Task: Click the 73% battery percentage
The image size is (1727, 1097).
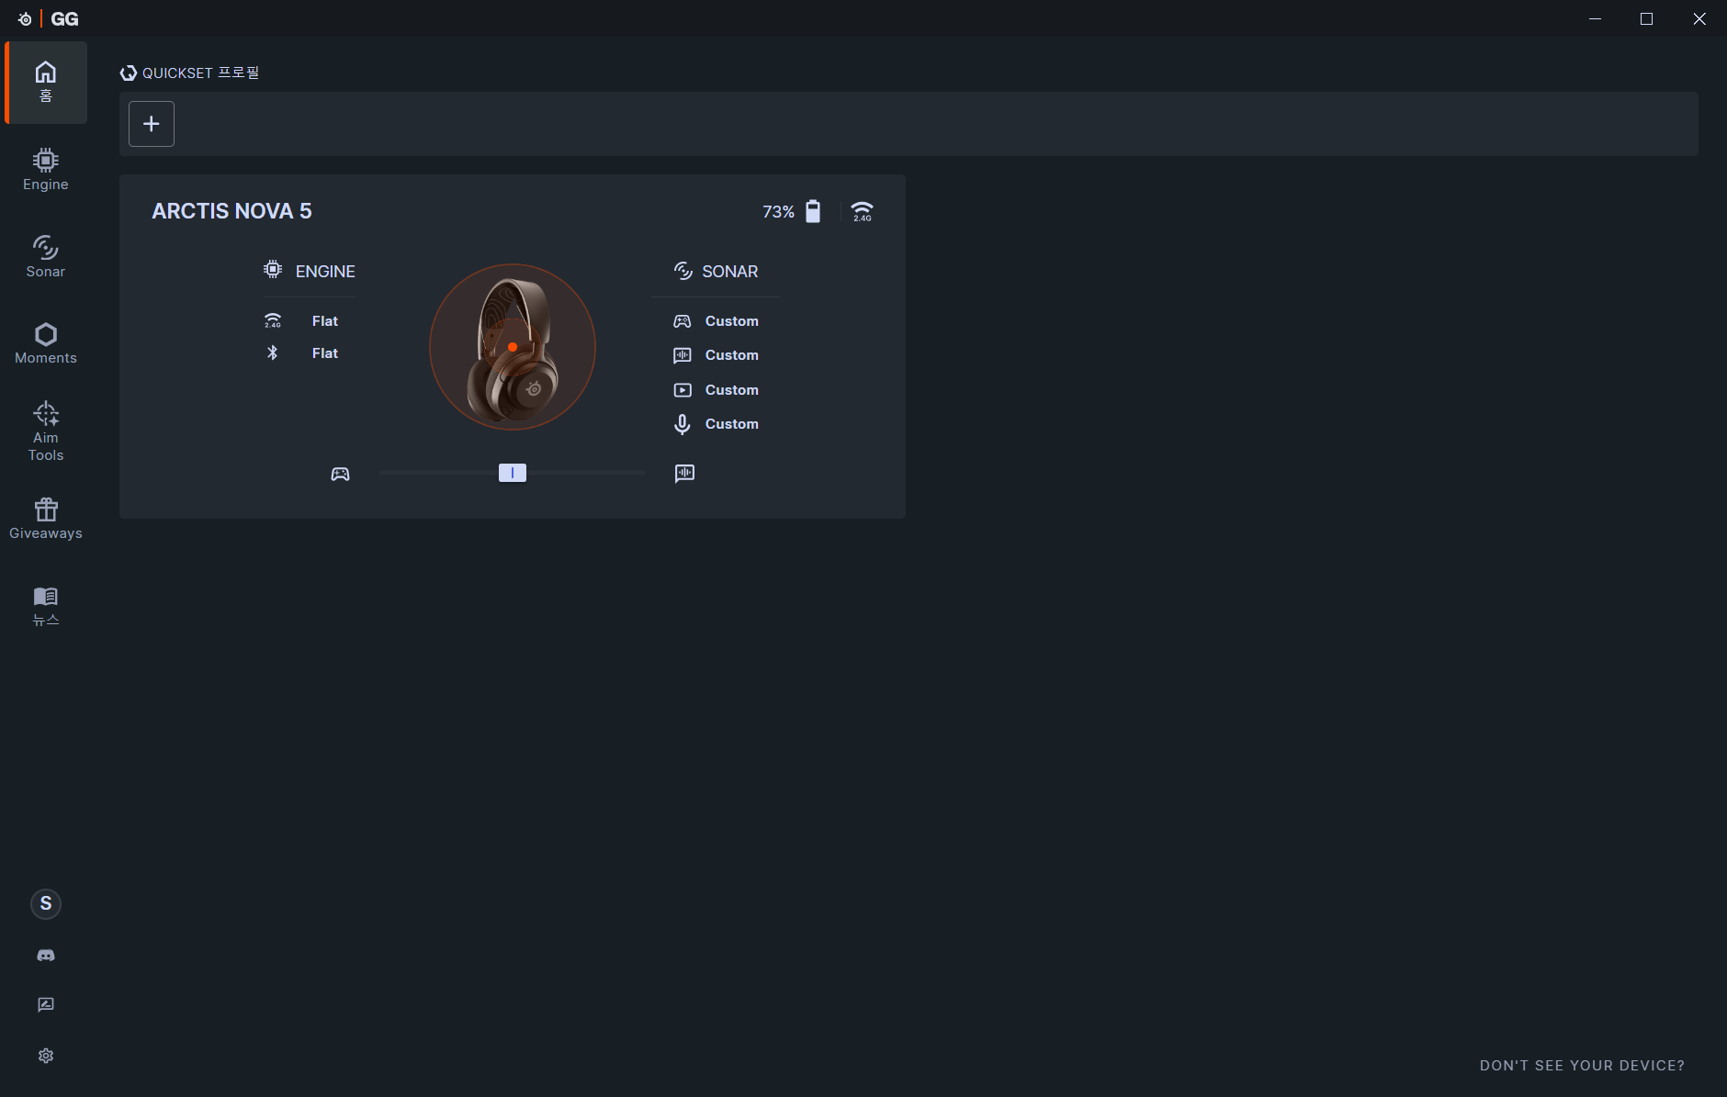Action: coord(778,212)
